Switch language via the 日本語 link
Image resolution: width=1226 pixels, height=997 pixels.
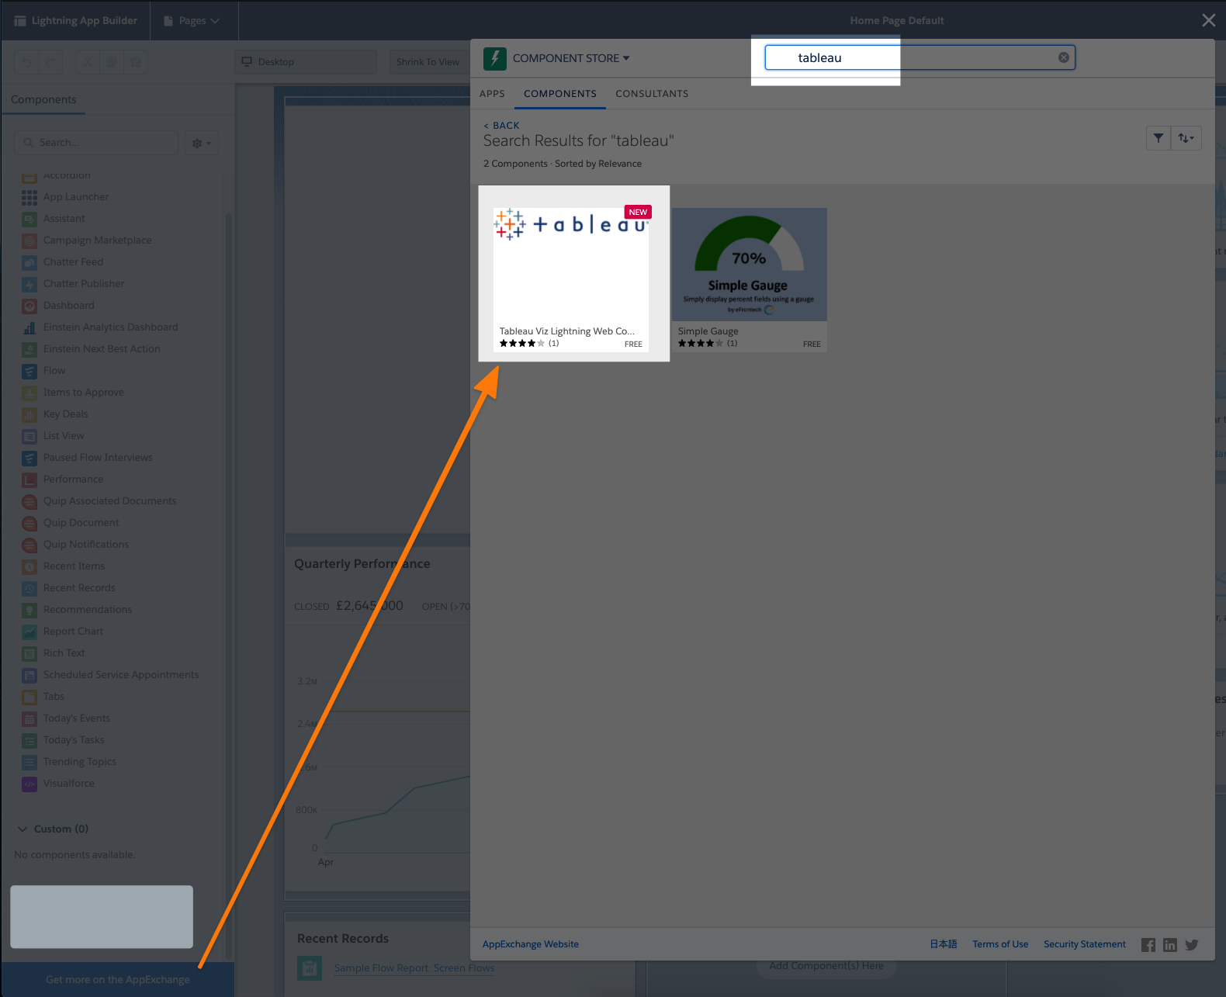coord(944,944)
